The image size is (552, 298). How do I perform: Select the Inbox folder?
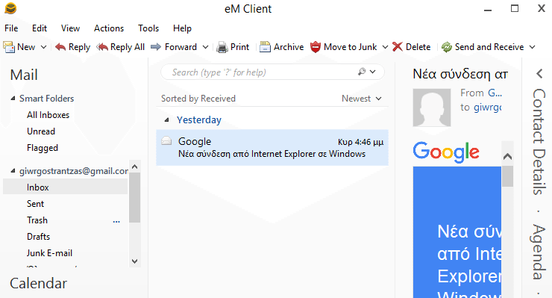click(x=65, y=187)
